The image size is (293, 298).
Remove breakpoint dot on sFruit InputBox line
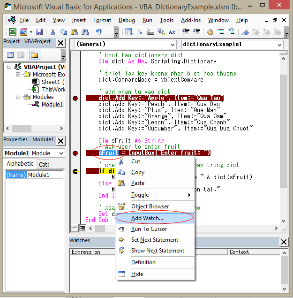pos(75,153)
